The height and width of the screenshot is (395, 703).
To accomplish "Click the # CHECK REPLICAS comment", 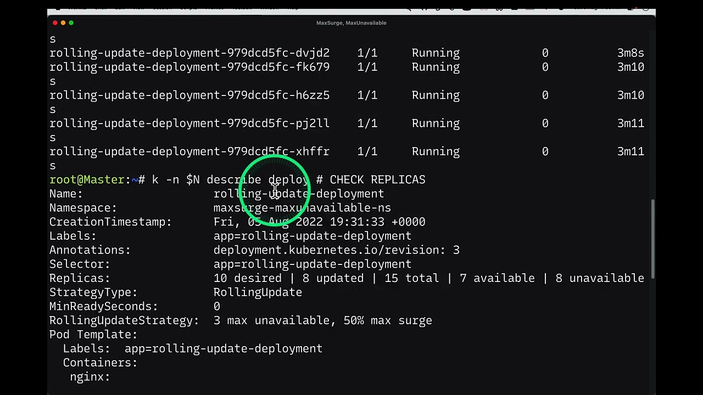I will coord(371,180).
